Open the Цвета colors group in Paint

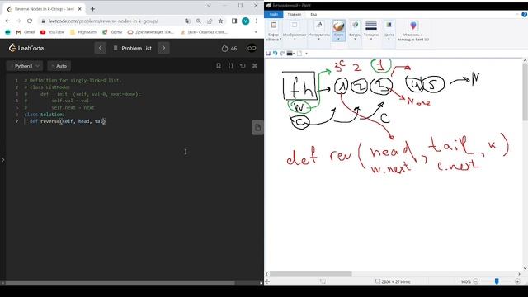[x=389, y=31]
